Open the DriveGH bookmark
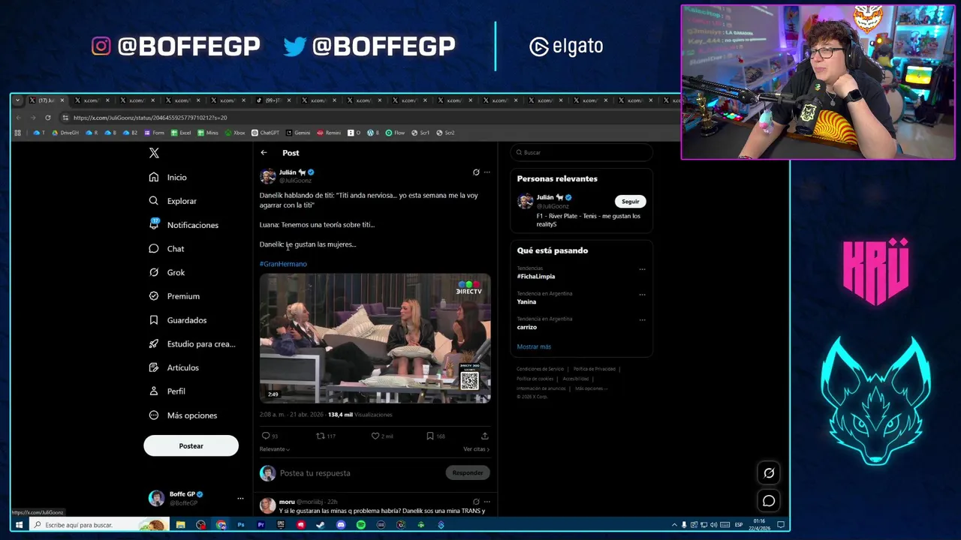Screen dimensions: 961x540 tap(65, 133)
